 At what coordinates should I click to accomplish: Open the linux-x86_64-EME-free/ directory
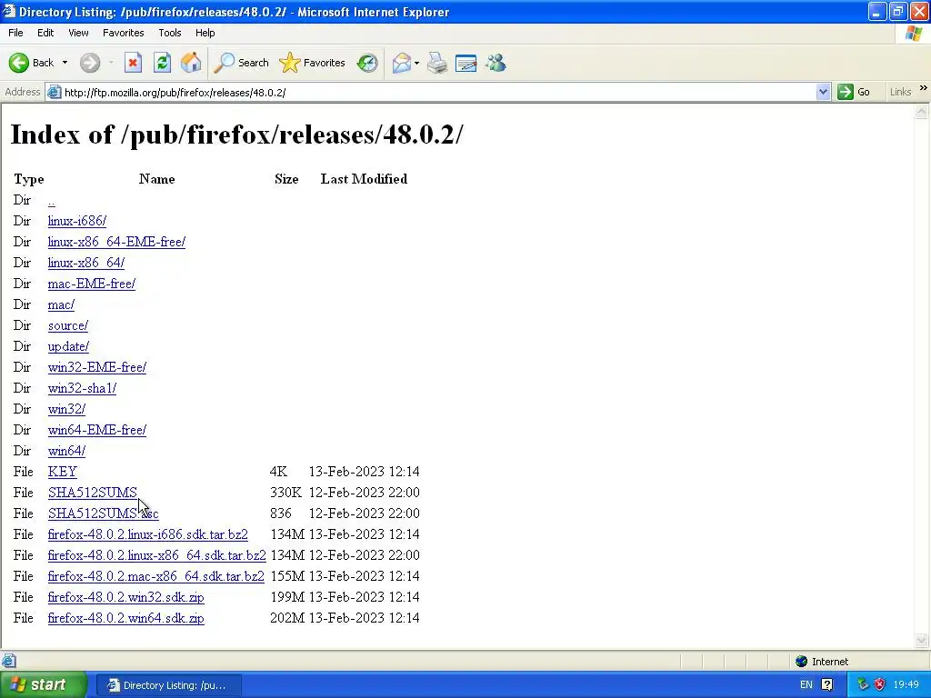click(x=116, y=242)
